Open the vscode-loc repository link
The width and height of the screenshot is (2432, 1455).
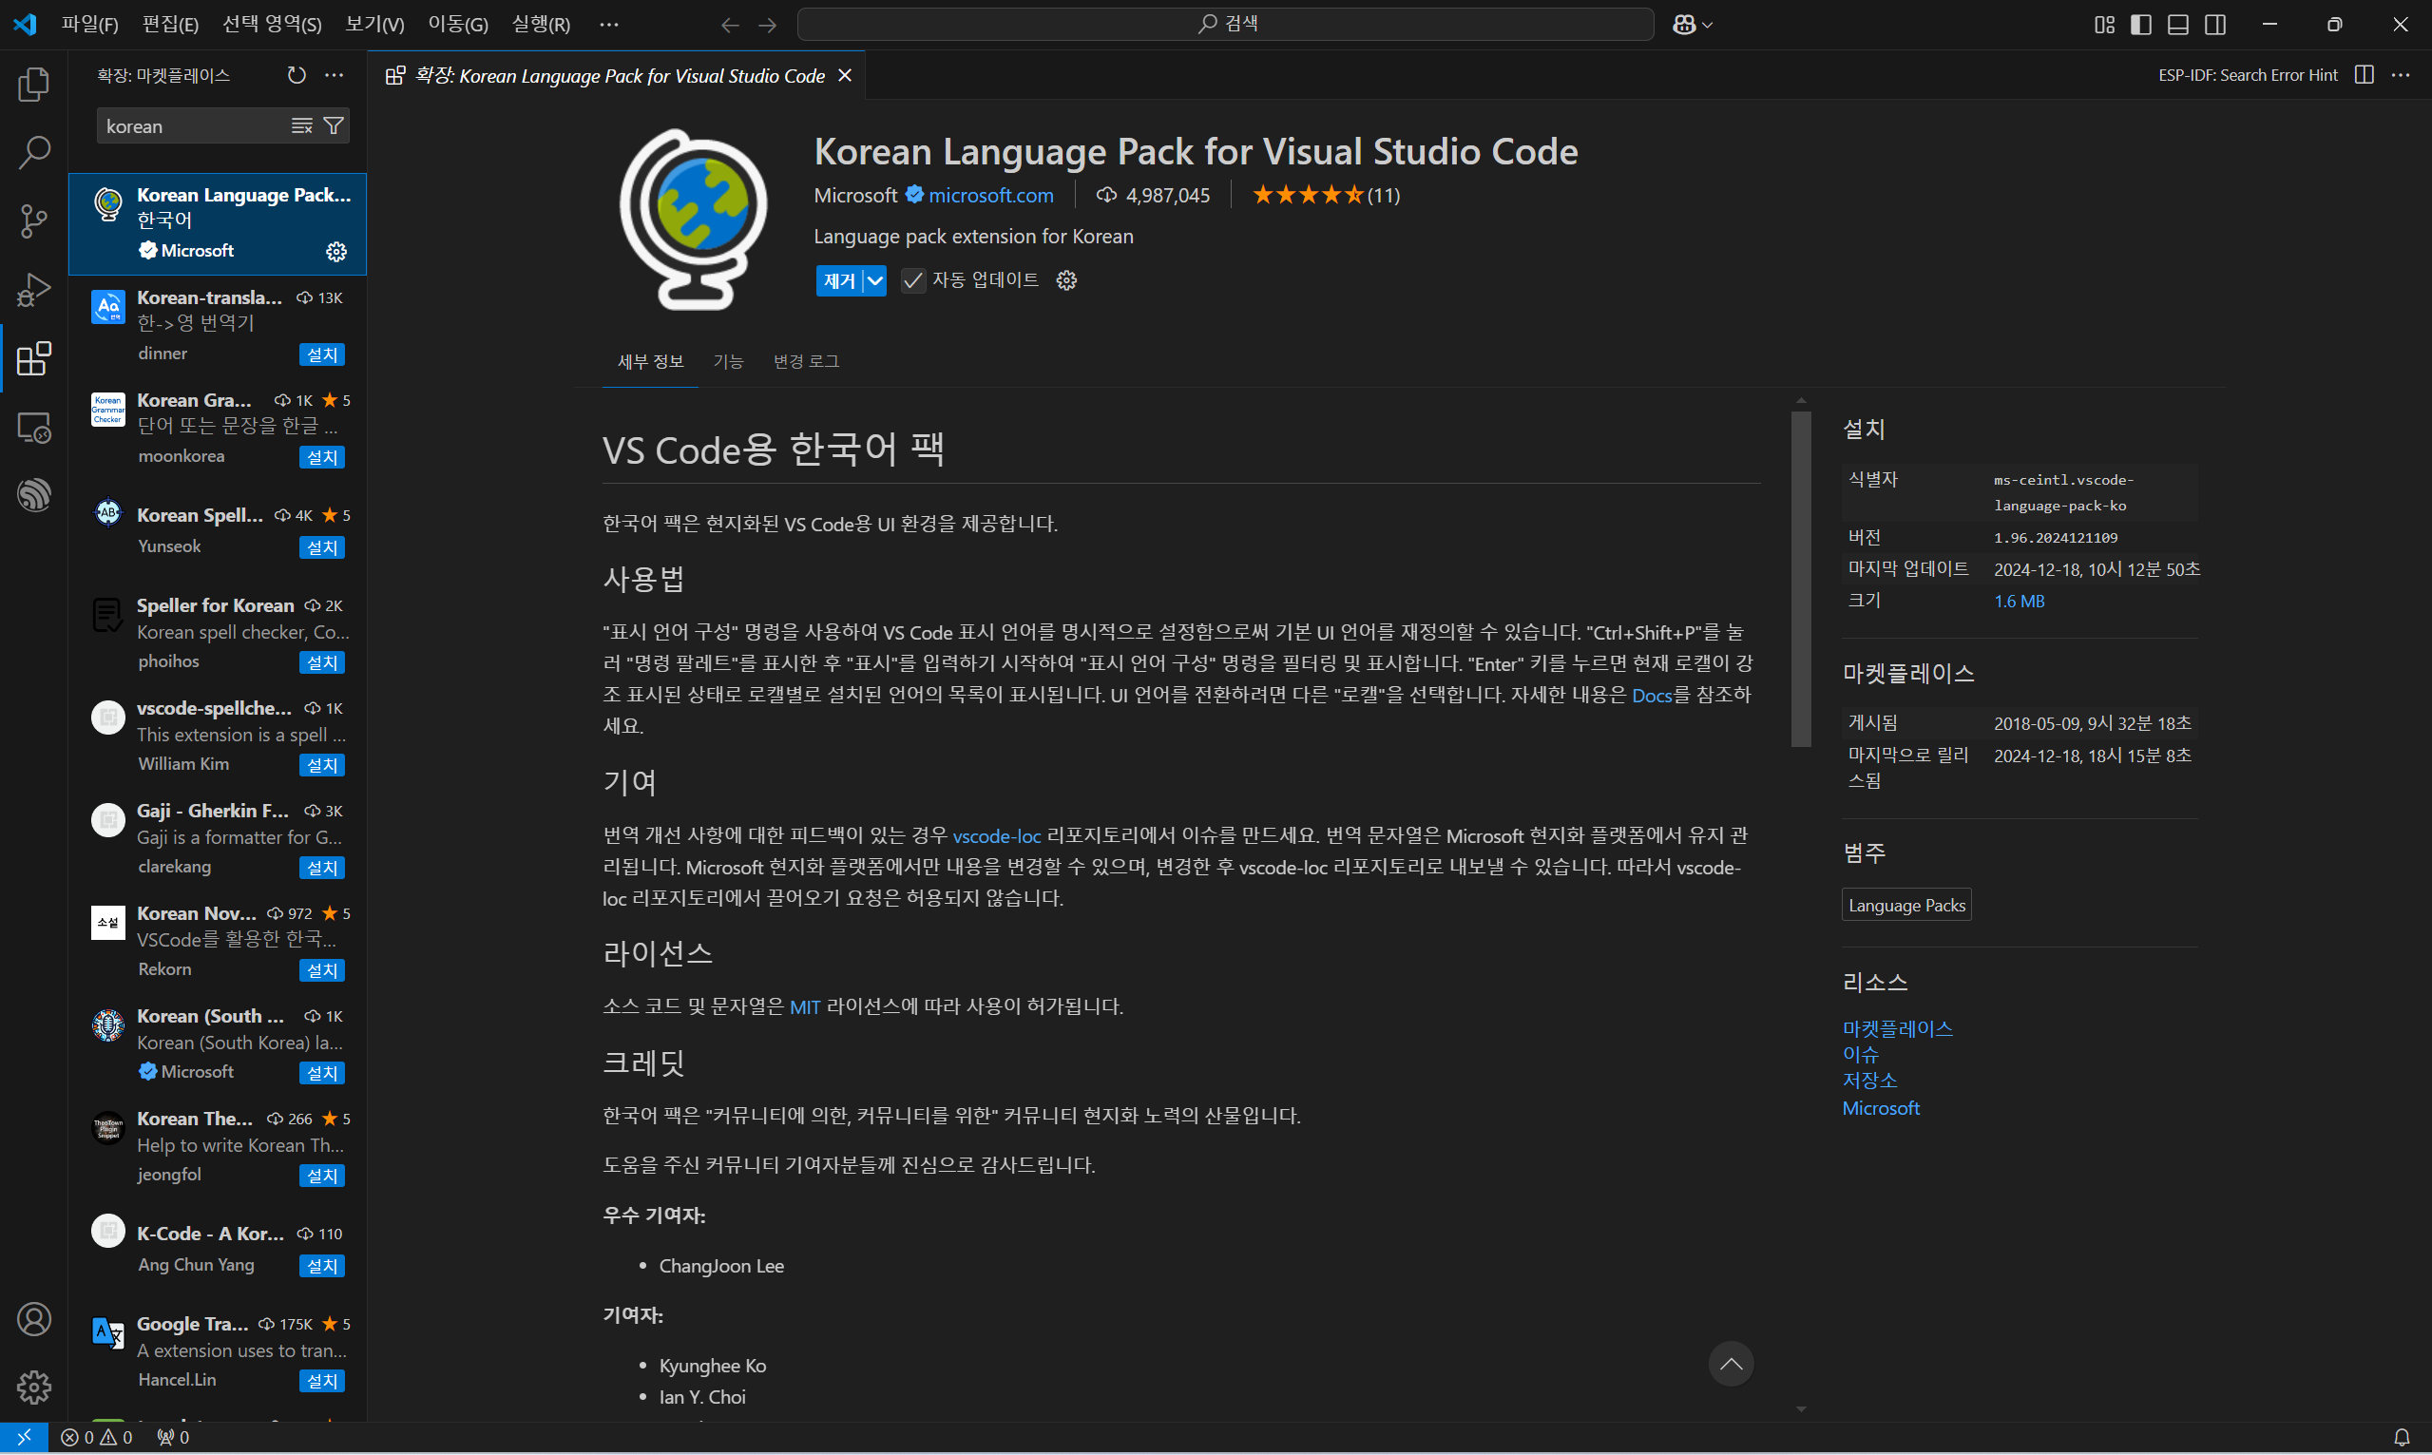click(x=996, y=836)
